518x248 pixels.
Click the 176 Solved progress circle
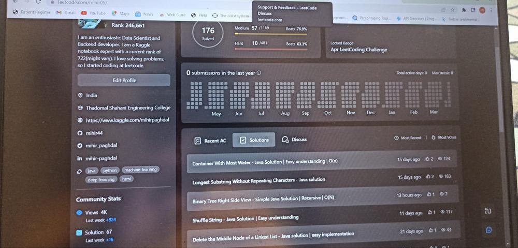pyautogui.click(x=208, y=33)
